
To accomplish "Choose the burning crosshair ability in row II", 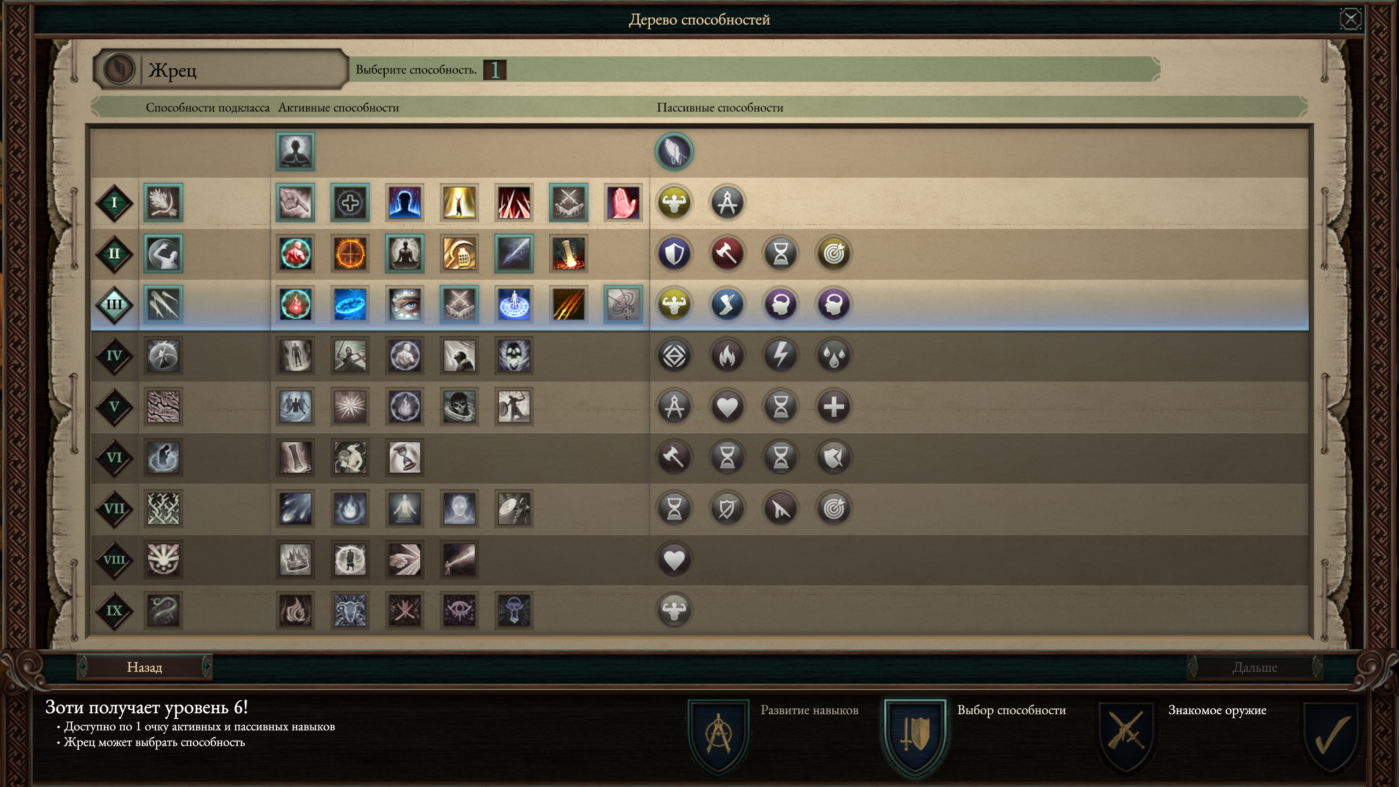I will 350,254.
